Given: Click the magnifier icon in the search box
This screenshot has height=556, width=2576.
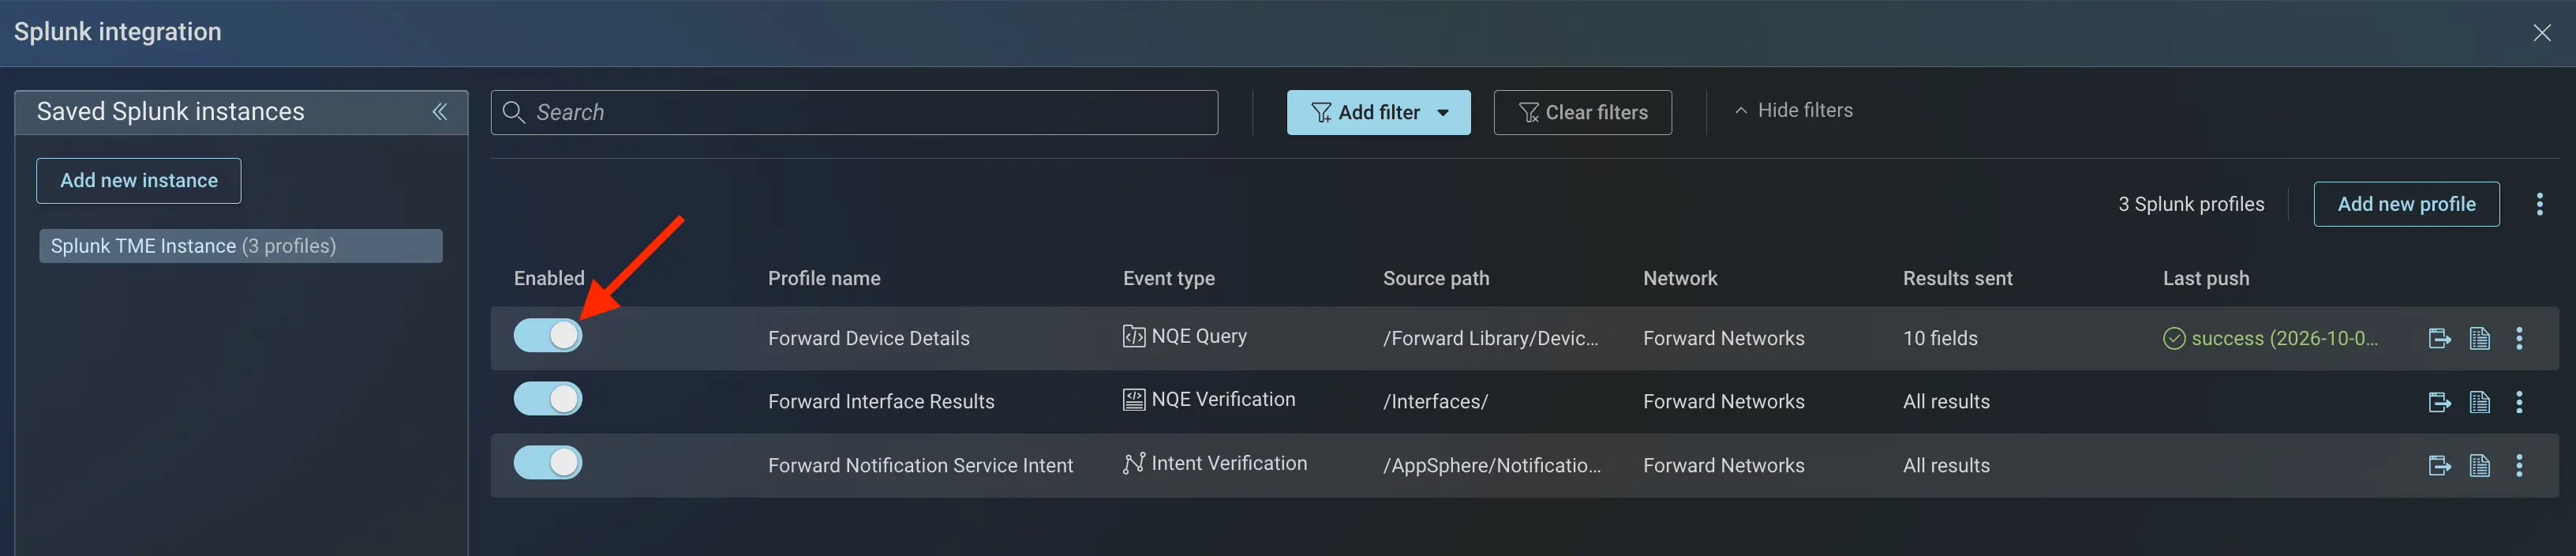Looking at the screenshot, I should (514, 112).
